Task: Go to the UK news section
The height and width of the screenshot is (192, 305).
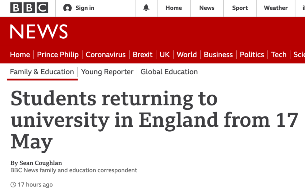Action: (x=165, y=55)
